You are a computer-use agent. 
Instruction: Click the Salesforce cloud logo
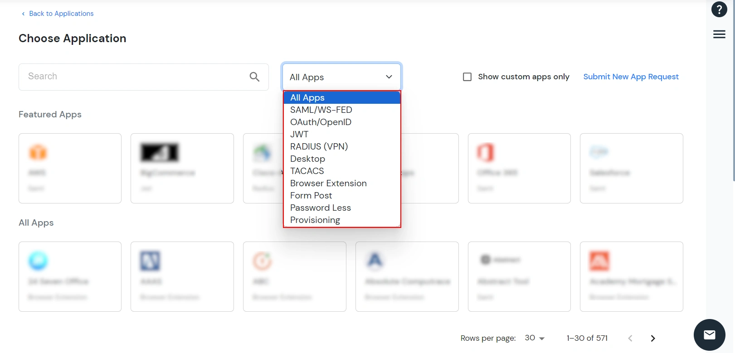coord(599,152)
